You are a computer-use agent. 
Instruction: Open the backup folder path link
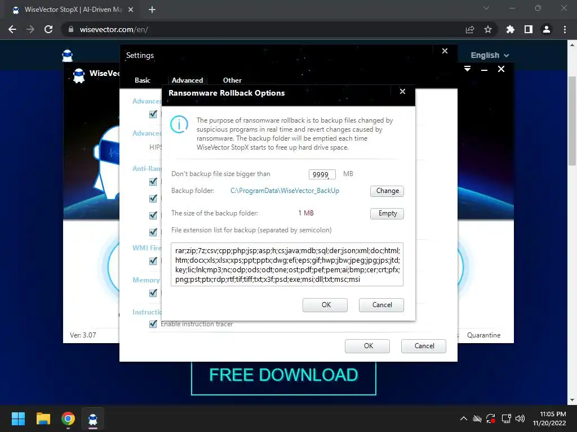(x=285, y=191)
